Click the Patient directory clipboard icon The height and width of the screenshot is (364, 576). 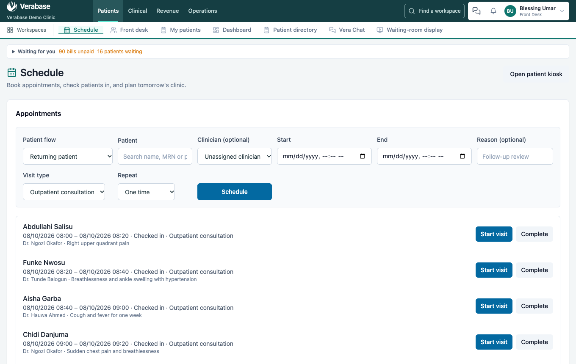pos(266,30)
